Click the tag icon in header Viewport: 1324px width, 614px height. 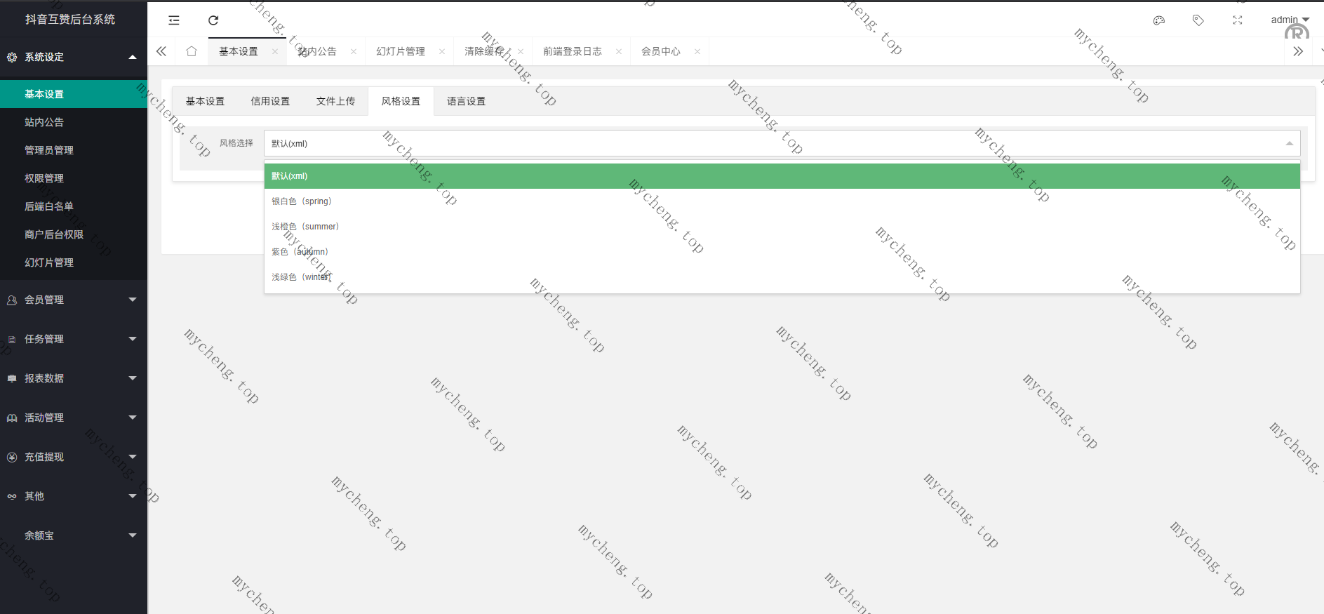click(1198, 20)
